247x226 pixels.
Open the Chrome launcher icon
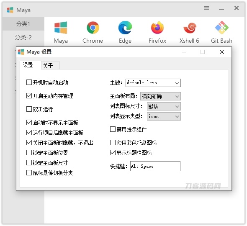coord(93,28)
